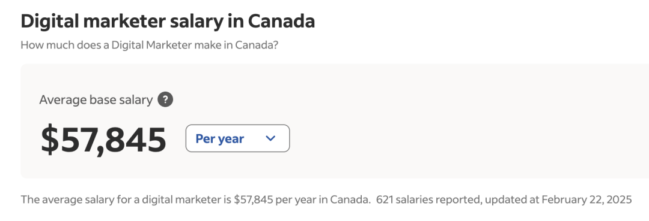Click the 'Digital marketer salary in Canada' heading
This screenshot has width=649, height=221.
point(168,21)
